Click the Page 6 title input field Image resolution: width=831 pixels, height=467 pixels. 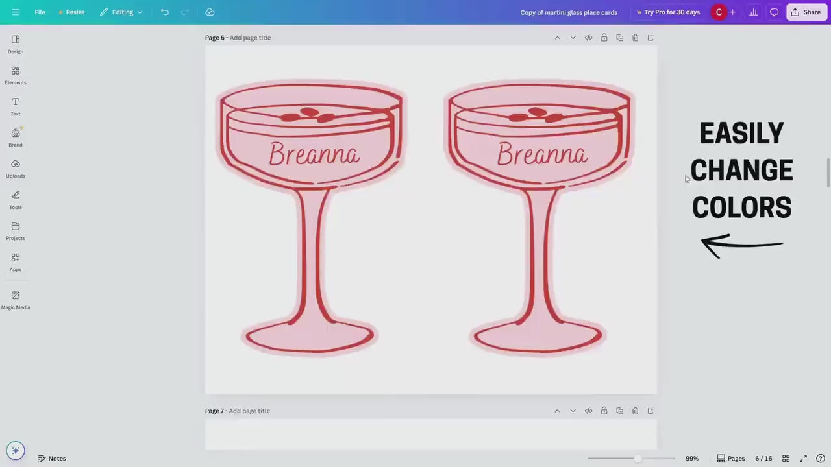click(250, 38)
